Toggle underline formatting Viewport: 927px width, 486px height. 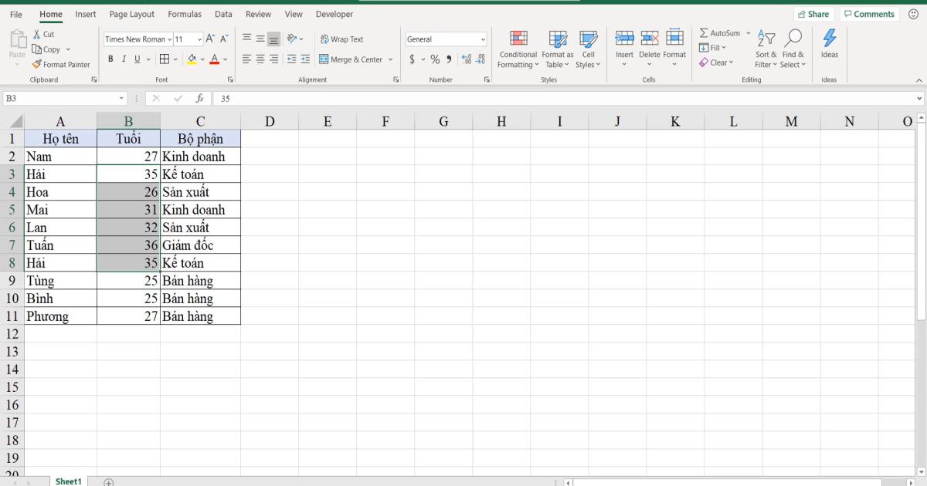(x=136, y=58)
